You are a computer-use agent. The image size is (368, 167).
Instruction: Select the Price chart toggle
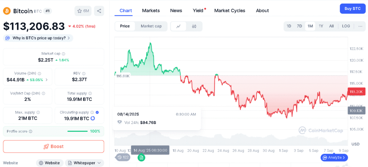pos(125,26)
